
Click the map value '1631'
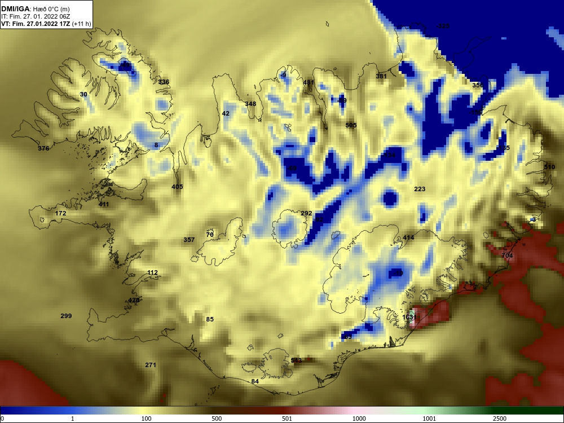[x=409, y=317]
